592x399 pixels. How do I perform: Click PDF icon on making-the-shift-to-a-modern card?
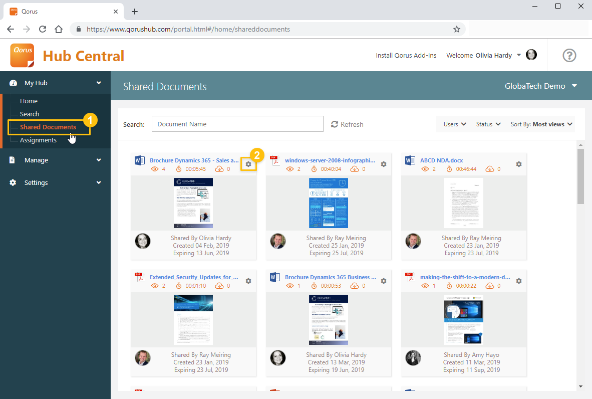[410, 277]
